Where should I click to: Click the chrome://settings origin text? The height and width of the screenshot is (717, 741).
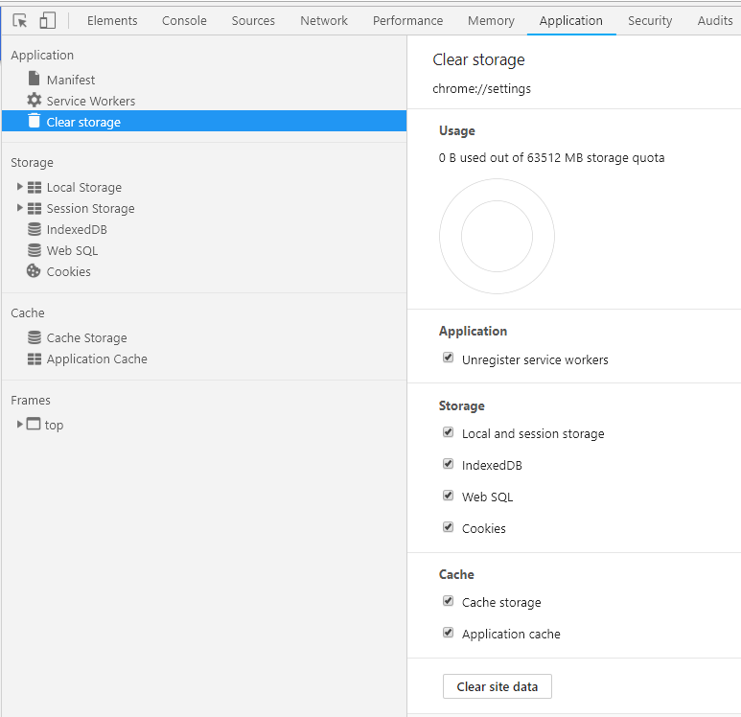(481, 89)
